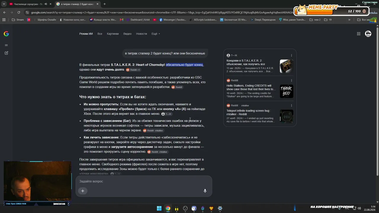The height and width of the screenshot is (213, 379).
Task: Open the '19' bookmark folder
Action: [x=328, y=20]
